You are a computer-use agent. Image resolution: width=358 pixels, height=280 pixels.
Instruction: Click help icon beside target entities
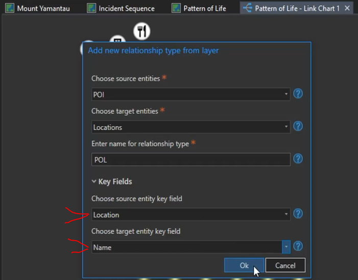(298, 126)
